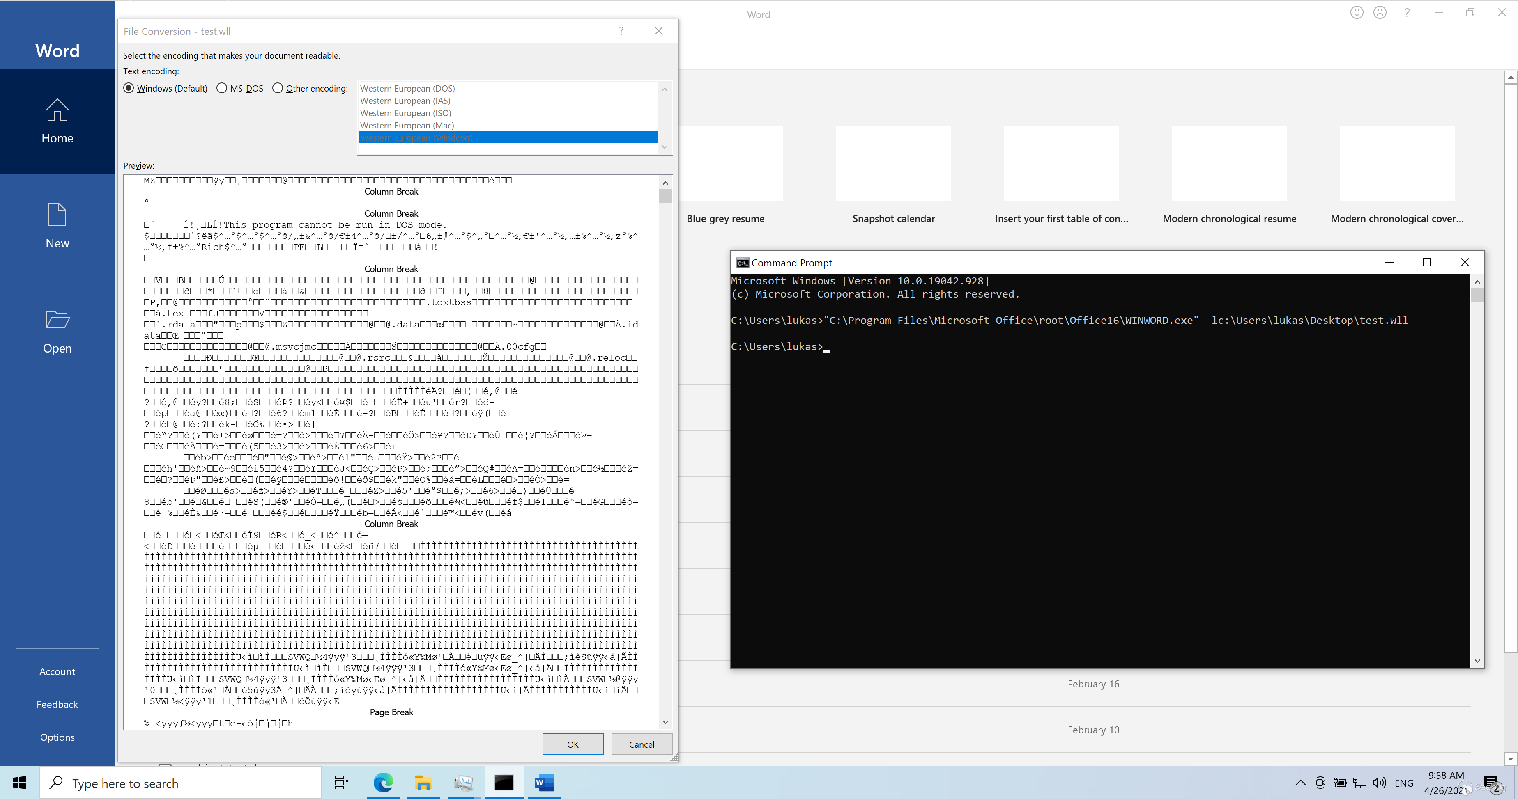Click the New document icon
This screenshot has width=1518, height=799.
[x=57, y=215]
